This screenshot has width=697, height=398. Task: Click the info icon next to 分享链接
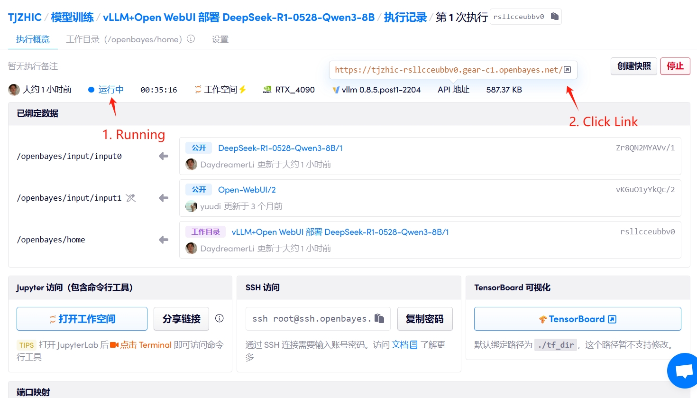click(219, 318)
